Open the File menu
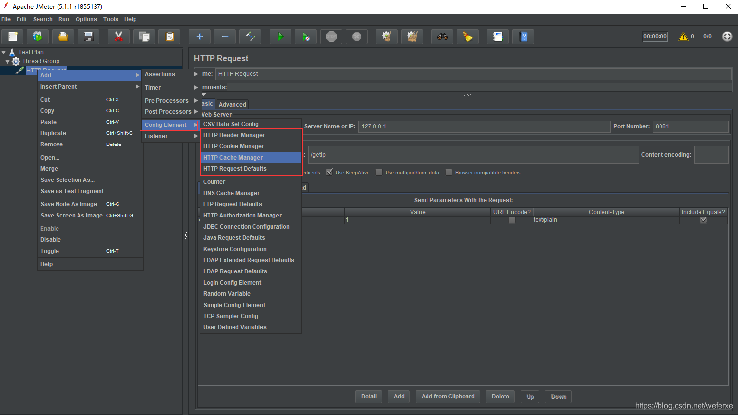 click(6, 19)
